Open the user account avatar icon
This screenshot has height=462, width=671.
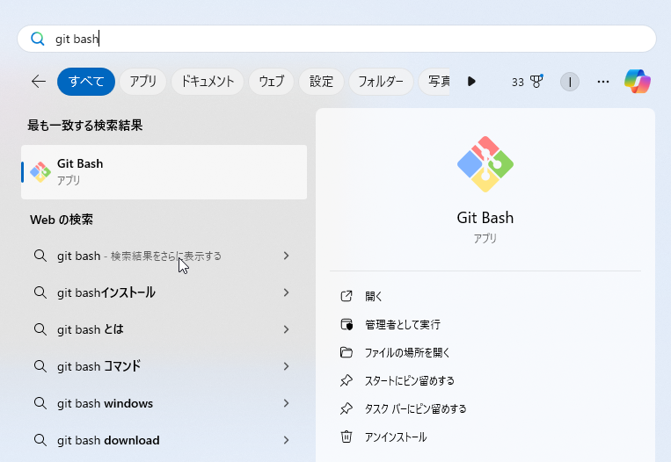click(570, 82)
